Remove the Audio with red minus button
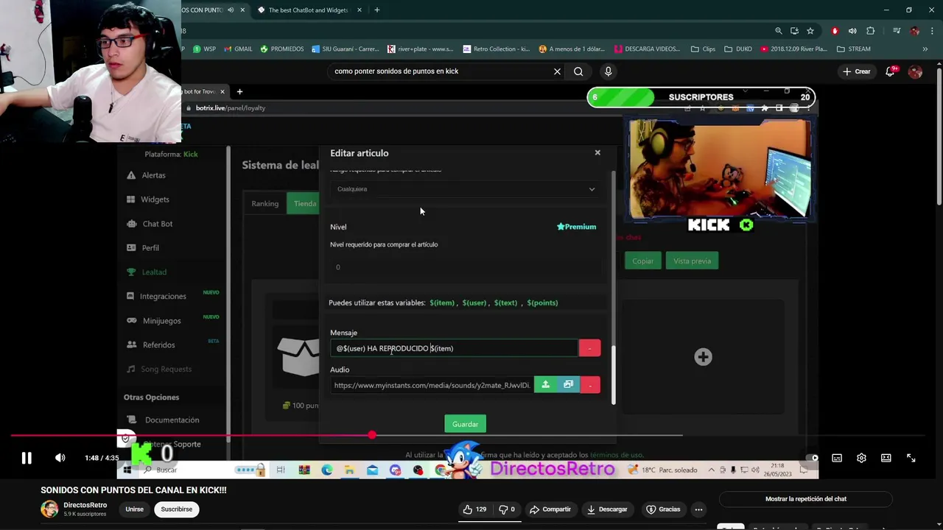The image size is (943, 530). (590, 385)
